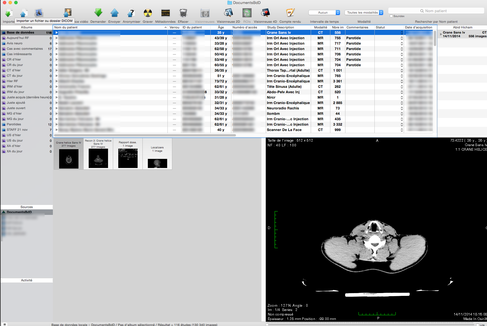Viewport: 487px width, 326px height.
Task: Click the Envoyer blue arrow icon
Action: click(x=114, y=13)
